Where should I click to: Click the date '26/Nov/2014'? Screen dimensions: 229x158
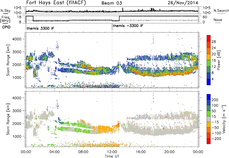coord(183,3)
